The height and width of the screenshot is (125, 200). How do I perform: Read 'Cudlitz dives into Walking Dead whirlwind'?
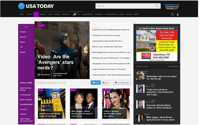click(x=111, y=30)
